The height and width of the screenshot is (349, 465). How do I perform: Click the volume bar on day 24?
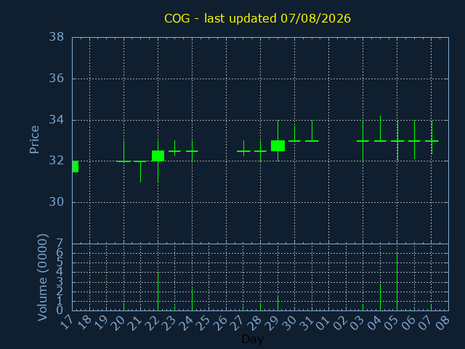point(192,300)
